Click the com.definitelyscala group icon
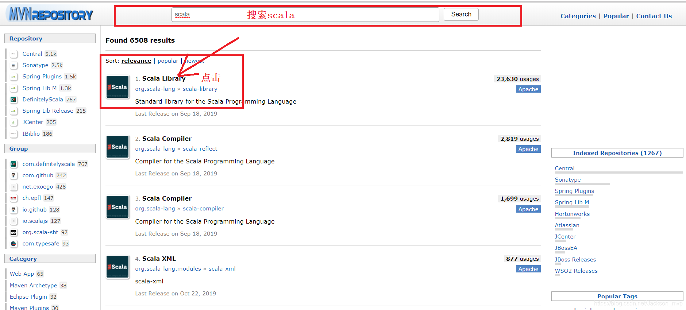 point(14,164)
